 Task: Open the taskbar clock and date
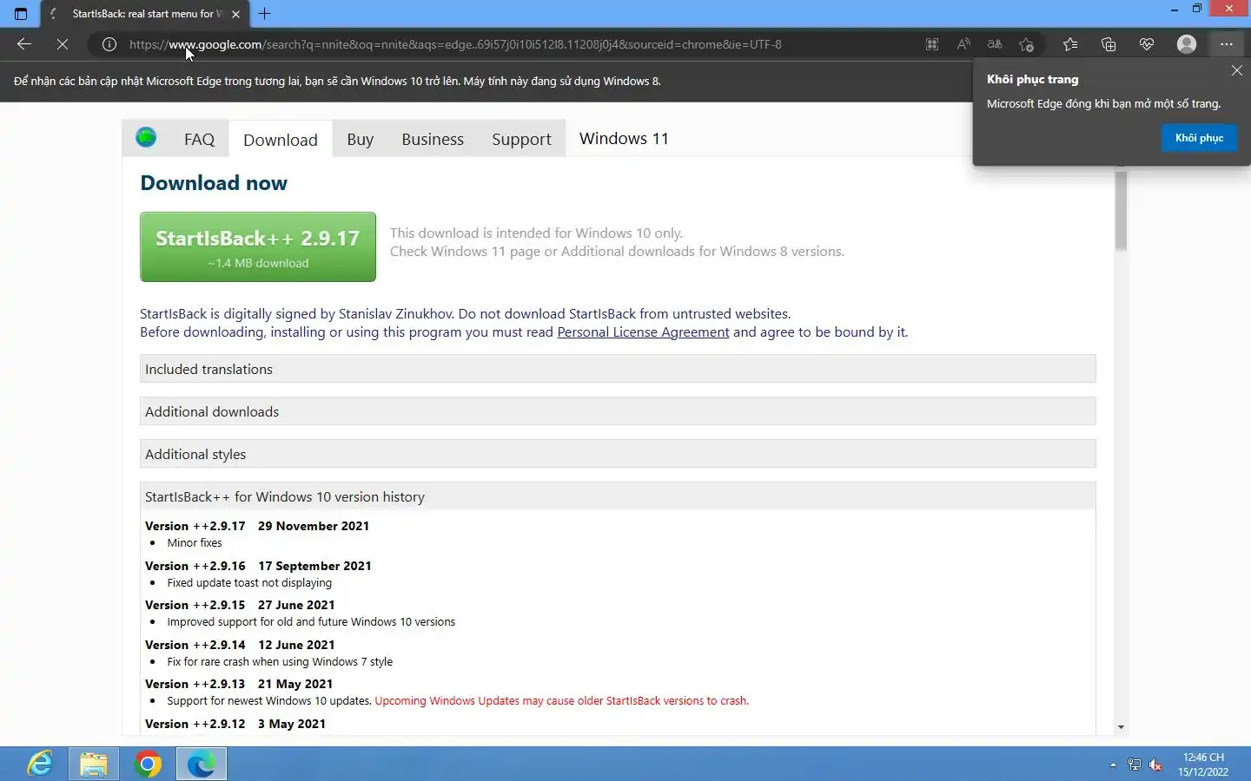1203,765
